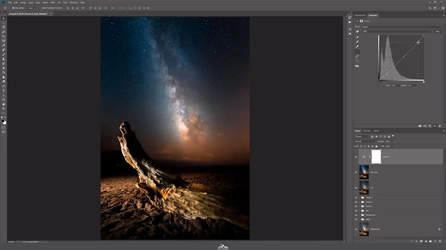This screenshot has width=446, height=250.
Task: Expand the background group folder
Action: [x=360, y=215]
